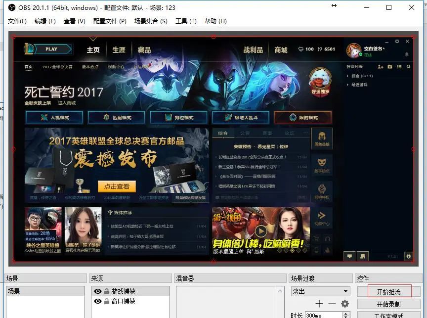Open the 淡出 transition dropdown
427x318 pixels.
click(320, 291)
